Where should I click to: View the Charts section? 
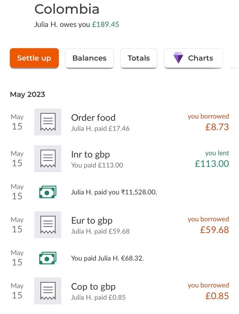pyautogui.click(x=193, y=58)
